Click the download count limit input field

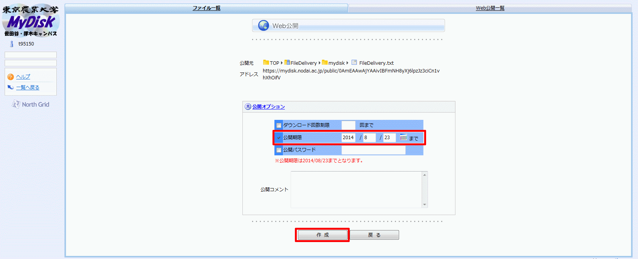[x=348, y=125]
